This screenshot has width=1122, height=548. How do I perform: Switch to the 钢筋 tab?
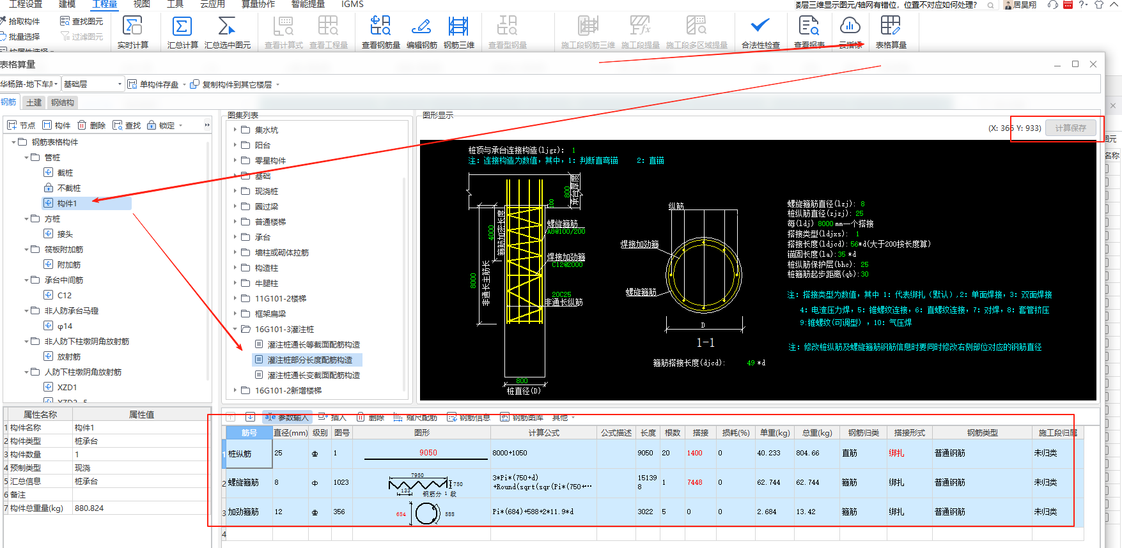(8, 102)
